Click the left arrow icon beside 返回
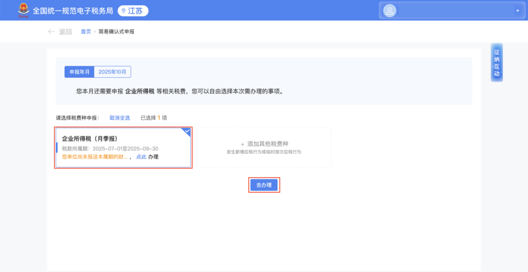 (51, 32)
